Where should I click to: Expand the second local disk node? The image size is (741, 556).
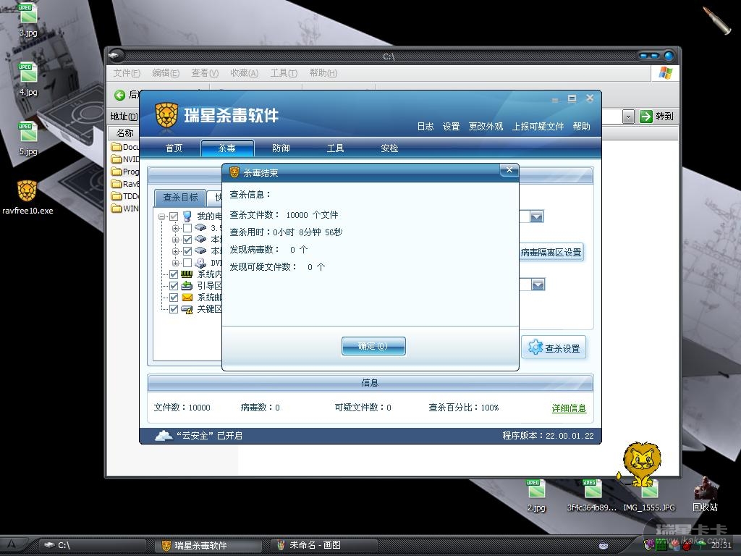[x=175, y=251]
